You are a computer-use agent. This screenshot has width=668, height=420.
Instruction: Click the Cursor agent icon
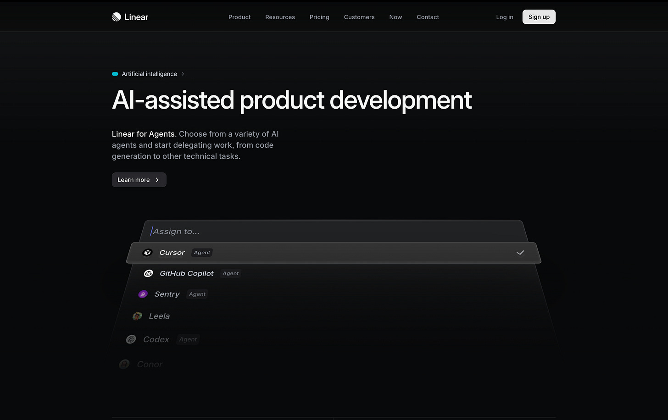click(147, 253)
